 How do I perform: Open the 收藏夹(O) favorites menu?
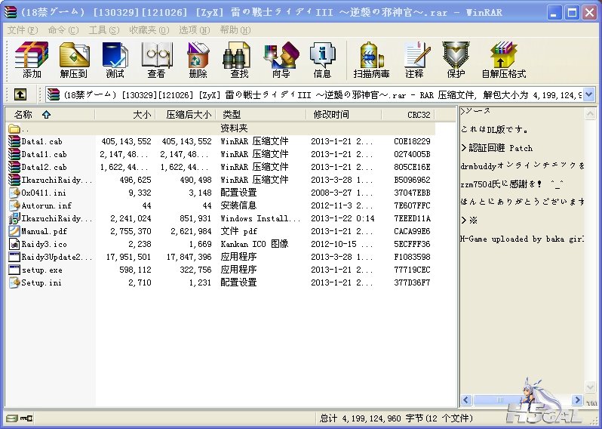point(146,29)
